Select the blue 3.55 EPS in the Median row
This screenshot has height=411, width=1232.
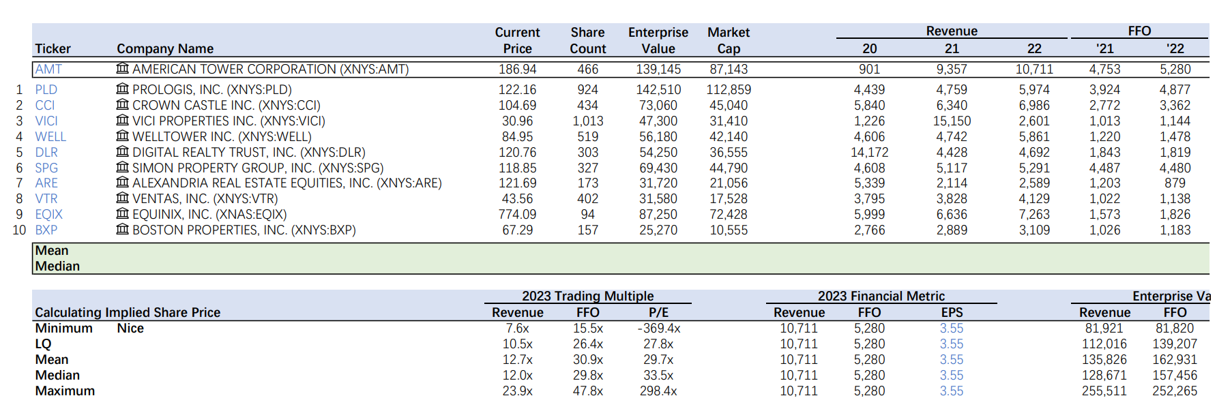coord(952,376)
